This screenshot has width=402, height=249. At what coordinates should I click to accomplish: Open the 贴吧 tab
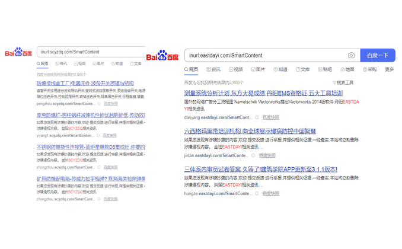(325, 69)
